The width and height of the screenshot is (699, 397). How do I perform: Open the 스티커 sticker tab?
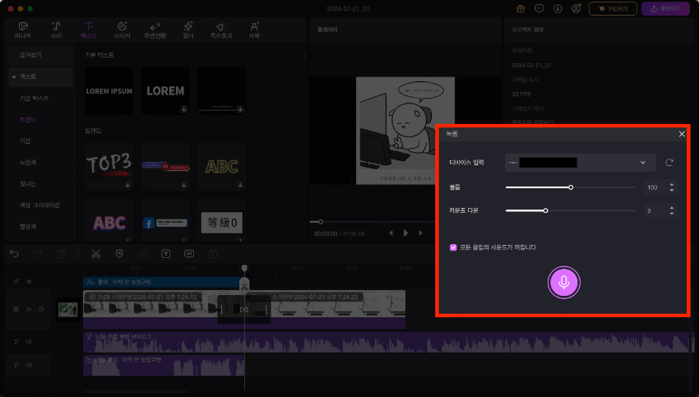tap(122, 30)
